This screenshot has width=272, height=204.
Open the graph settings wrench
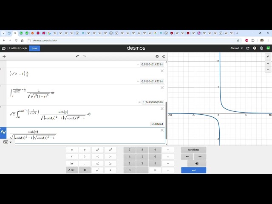pos(268,57)
